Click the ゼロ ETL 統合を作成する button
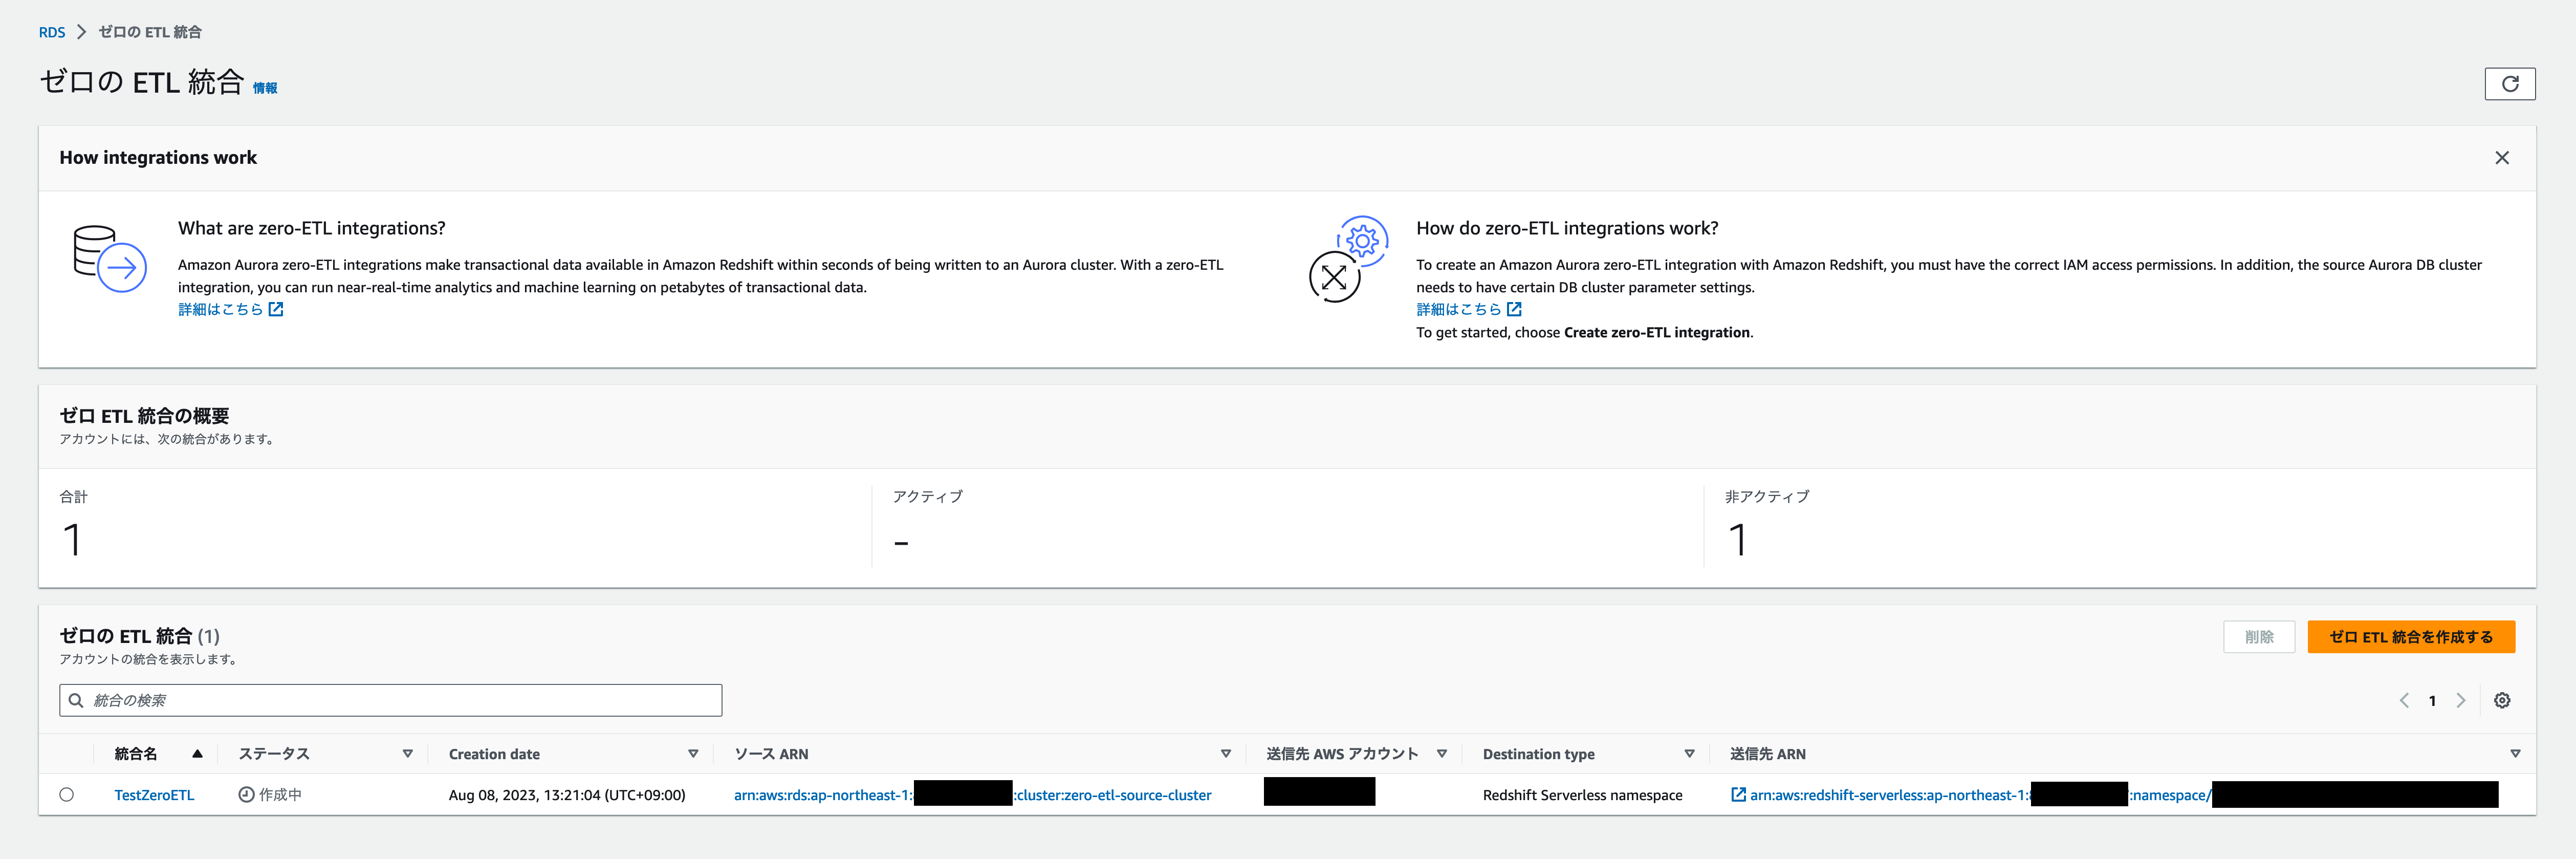The width and height of the screenshot is (2576, 859). [2411, 637]
